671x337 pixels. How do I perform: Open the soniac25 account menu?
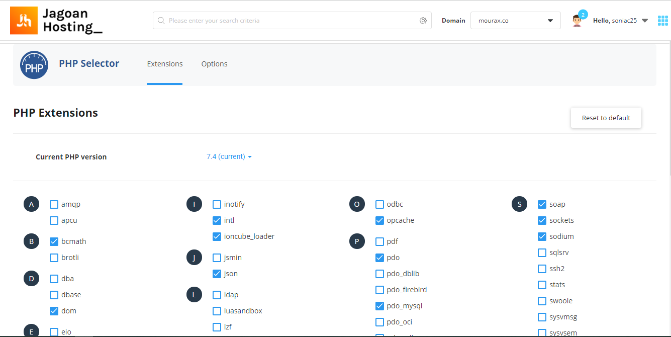620,21
